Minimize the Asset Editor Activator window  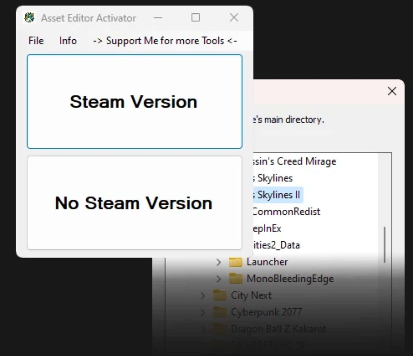[158, 18]
